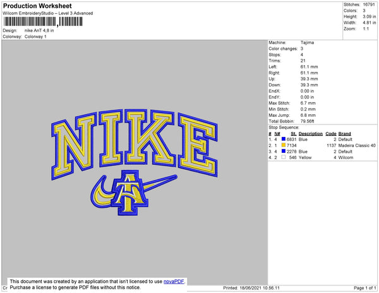Click the NIKE embroidery design preview
The height and width of the screenshot is (293, 379).
pos(135,162)
